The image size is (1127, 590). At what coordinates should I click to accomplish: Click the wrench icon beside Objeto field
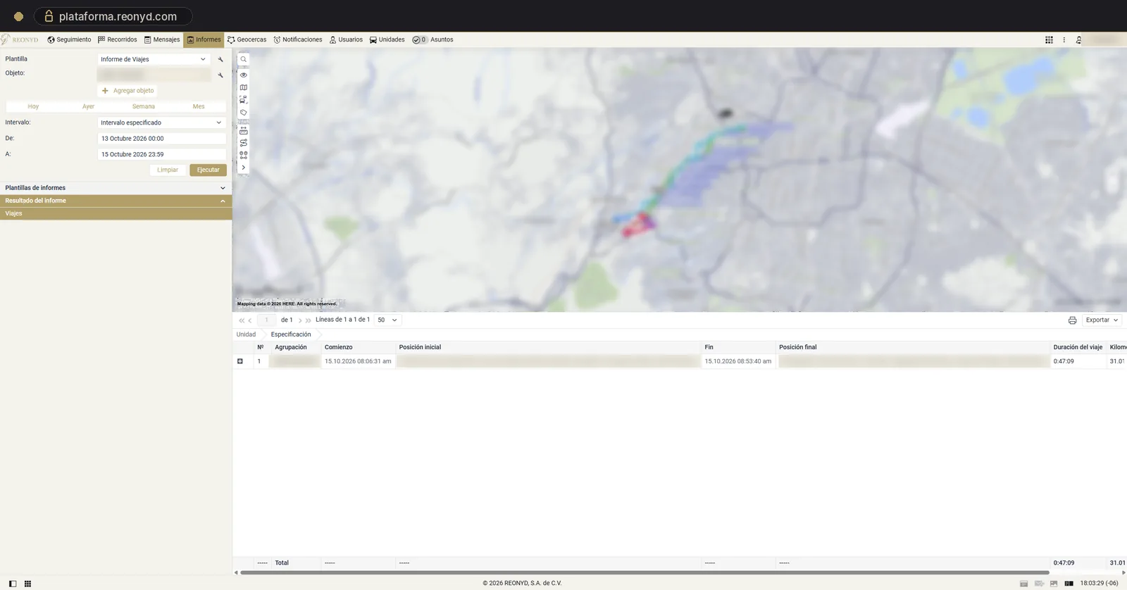click(x=220, y=75)
